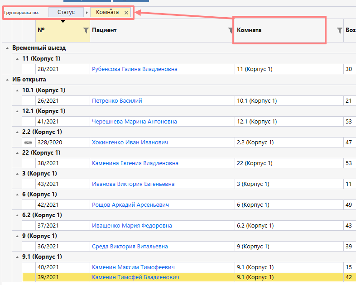Collapse the Временный выезд group
Viewport: 356px width, 285px height.
tap(7, 48)
